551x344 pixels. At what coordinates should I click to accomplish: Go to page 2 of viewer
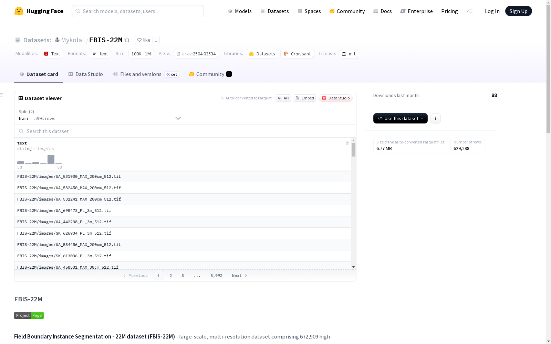[170, 276]
